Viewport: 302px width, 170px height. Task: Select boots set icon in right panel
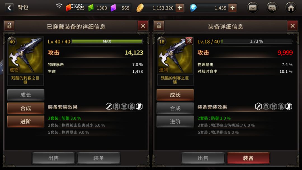(289, 107)
